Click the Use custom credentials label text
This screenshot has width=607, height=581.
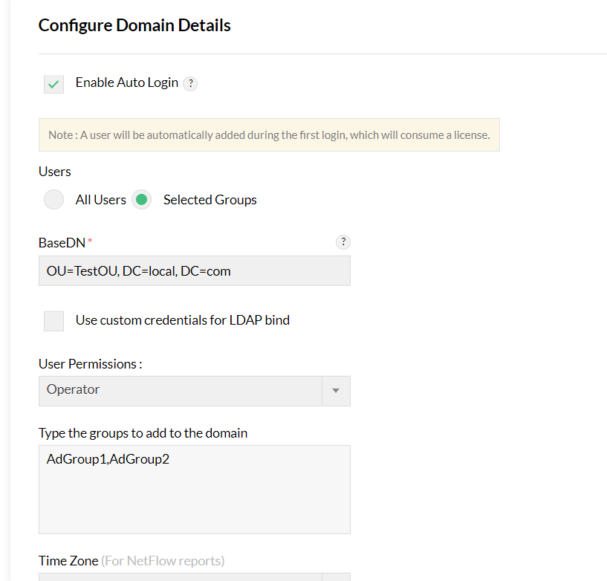(183, 320)
